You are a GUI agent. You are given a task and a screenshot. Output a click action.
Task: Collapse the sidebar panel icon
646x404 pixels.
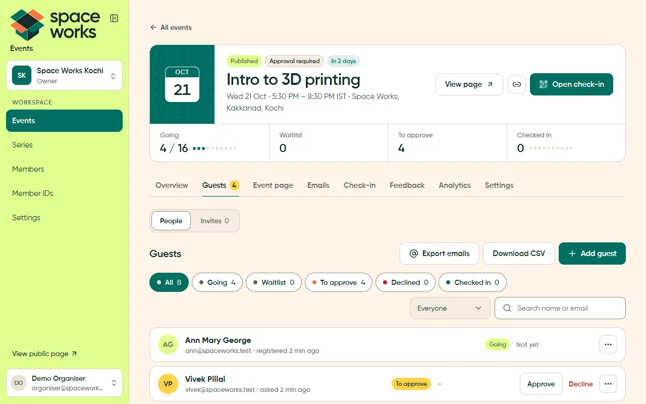pos(114,18)
